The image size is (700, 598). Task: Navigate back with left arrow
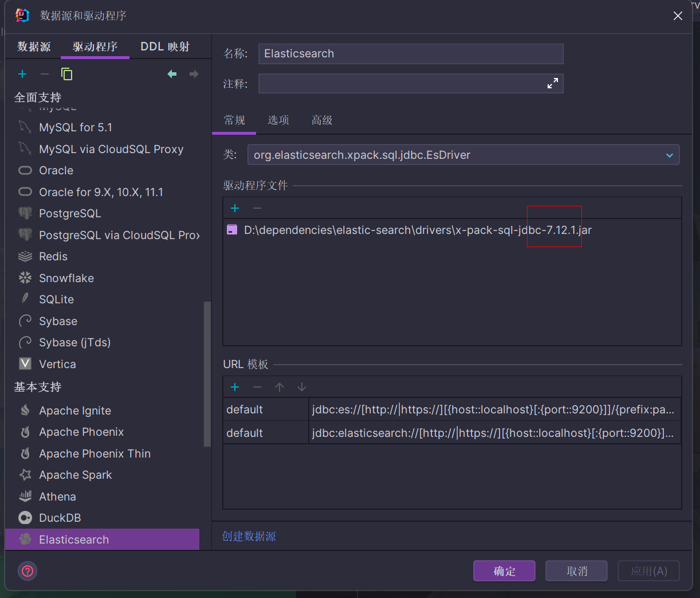point(172,74)
